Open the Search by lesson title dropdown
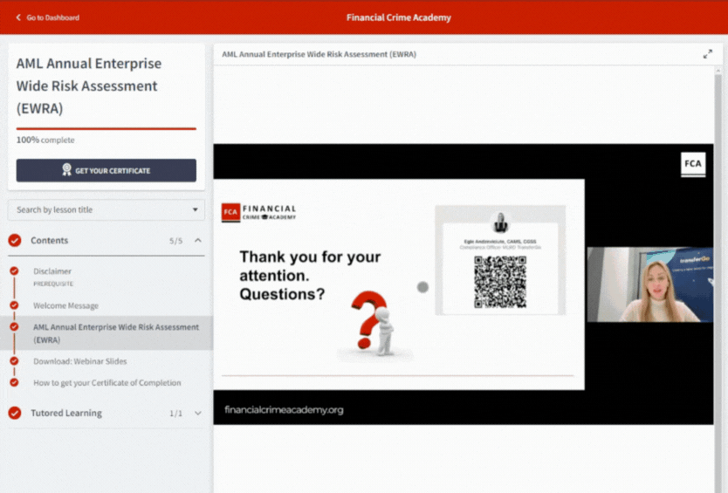This screenshot has height=493, width=728. click(x=106, y=209)
